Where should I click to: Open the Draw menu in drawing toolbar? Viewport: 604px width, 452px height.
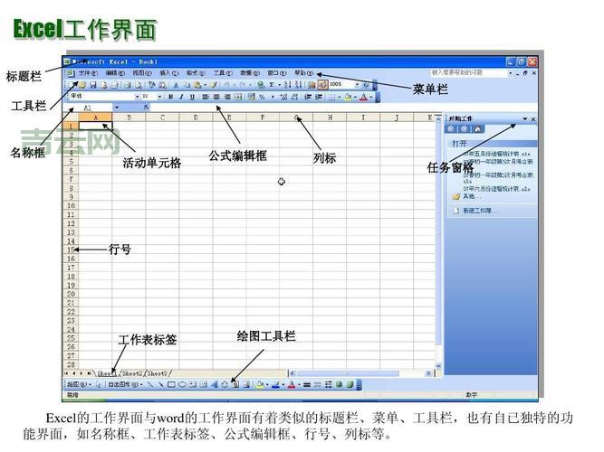tap(80, 384)
